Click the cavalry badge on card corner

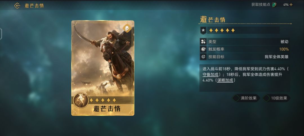(x=127, y=28)
